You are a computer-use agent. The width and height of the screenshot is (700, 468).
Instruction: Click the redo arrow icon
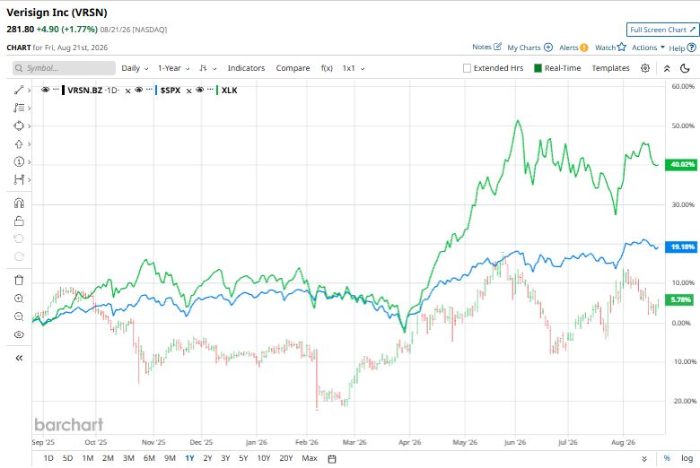(x=19, y=256)
